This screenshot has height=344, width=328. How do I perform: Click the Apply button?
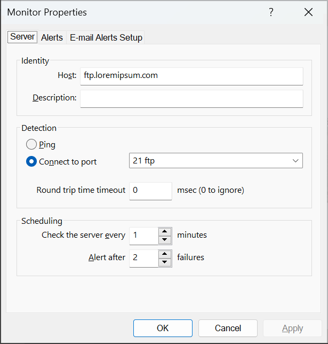pyautogui.click(x=292, y=328)
